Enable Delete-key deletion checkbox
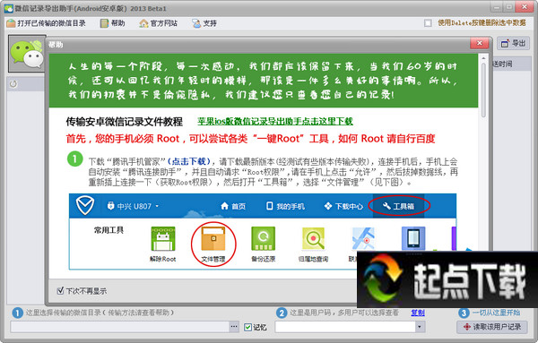Viewport: 538px width, 343px height. pos(428,23)
